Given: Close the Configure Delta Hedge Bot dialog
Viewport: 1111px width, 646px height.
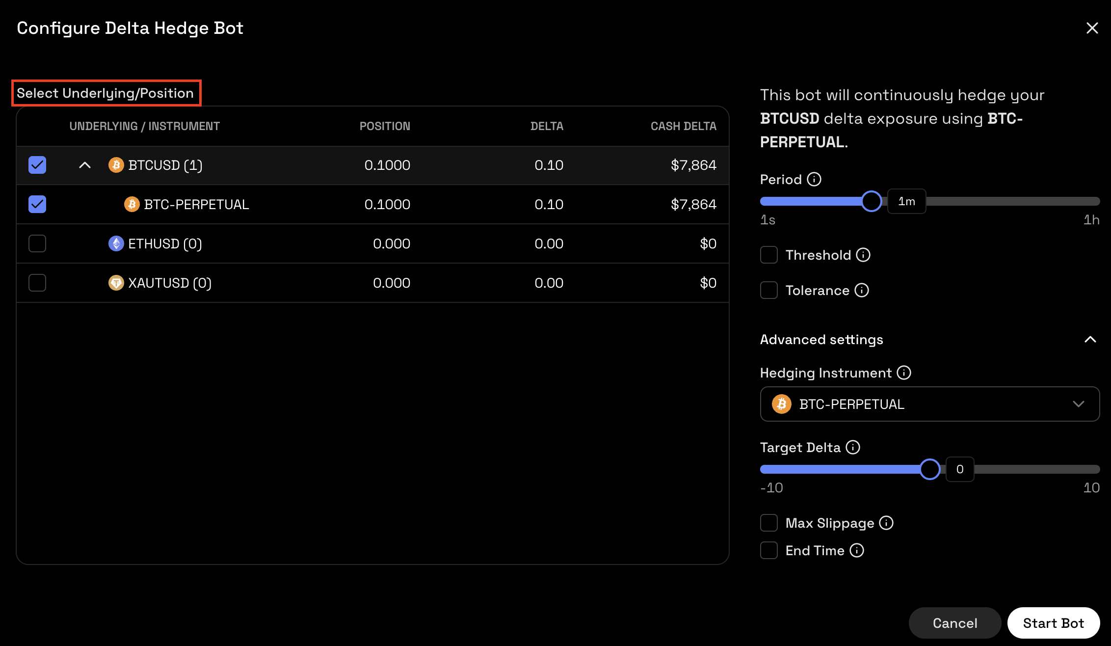Looking at the screenshot, I should coord(1092,28).
